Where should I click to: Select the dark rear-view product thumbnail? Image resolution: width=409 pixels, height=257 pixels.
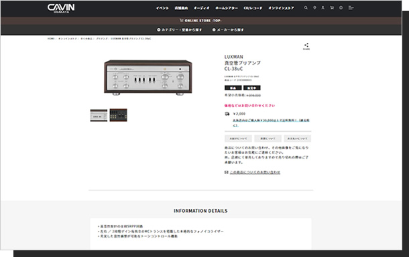(119, 115)
